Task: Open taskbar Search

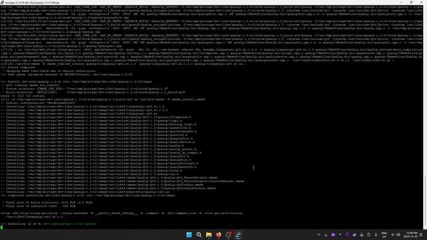Action: point(199,235)
